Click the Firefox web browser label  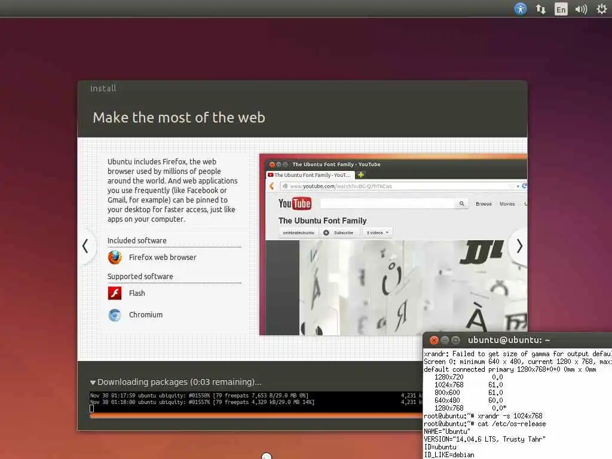click(163, 257)
